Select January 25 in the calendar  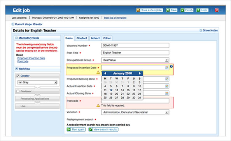(105, 97)
